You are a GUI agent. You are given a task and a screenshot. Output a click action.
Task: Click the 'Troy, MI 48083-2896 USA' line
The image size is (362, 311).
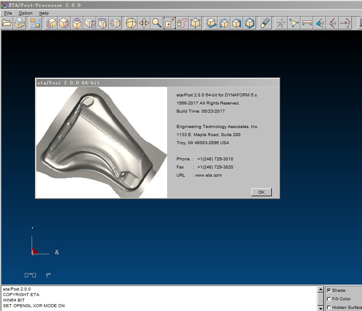203,143
